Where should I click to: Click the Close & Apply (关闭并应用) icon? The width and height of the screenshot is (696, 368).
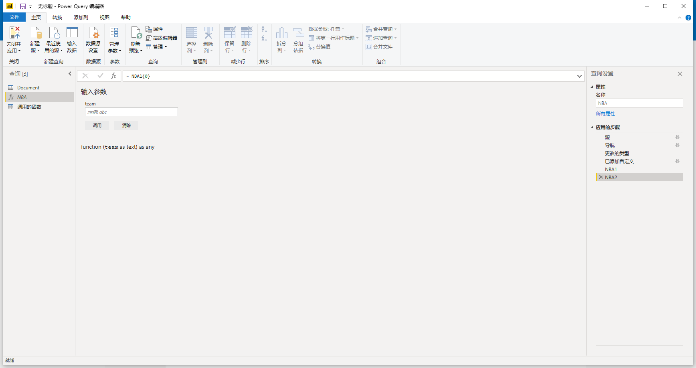pos(14,32)
